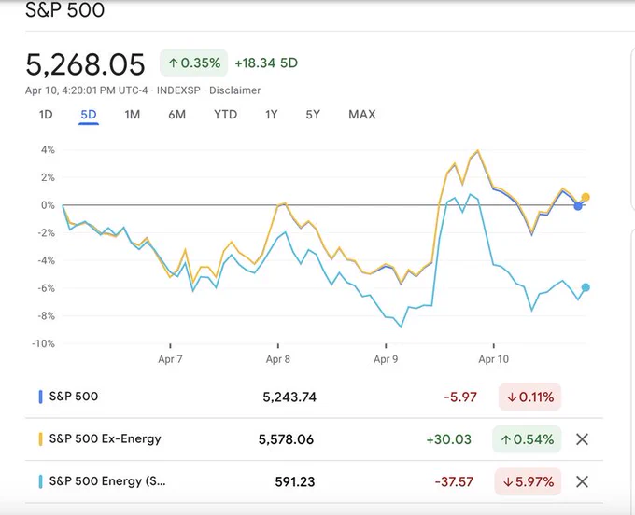Click the S&P 500 page heading
Image resolution: width=635 pixels, height=515 pixels.
click(x=64, y=9)
